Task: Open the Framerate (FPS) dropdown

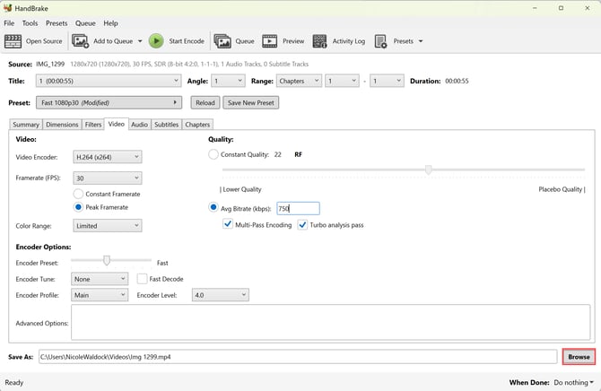Action: coord(108,178)
